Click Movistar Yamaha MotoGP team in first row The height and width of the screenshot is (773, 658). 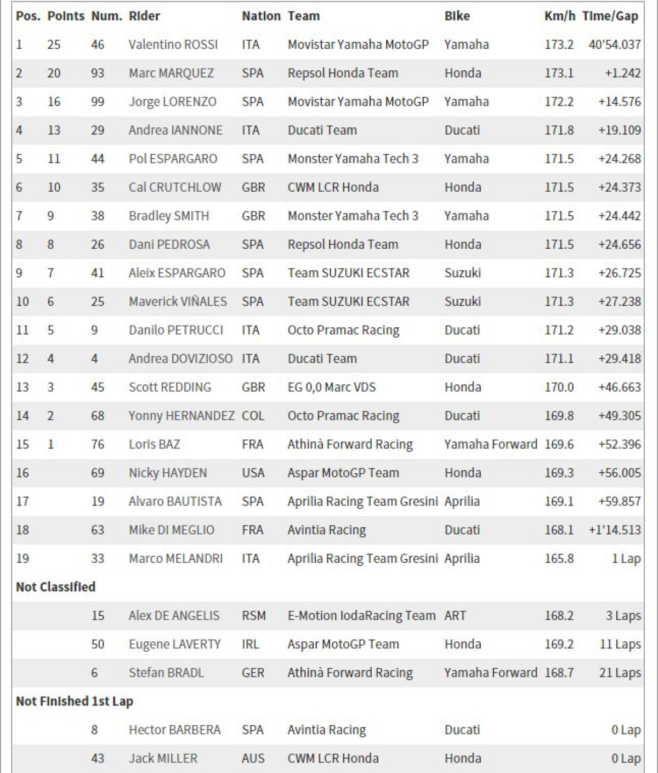[x=358, y=45]
